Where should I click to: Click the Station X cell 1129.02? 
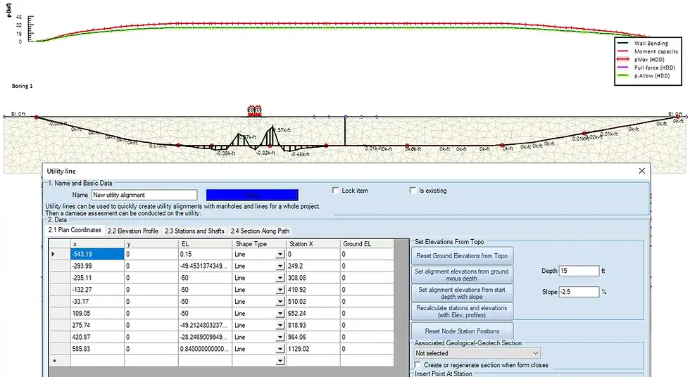(313, 349)
